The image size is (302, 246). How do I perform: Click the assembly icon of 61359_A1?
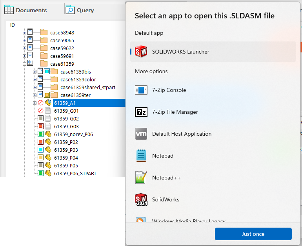tap(48, 103)
